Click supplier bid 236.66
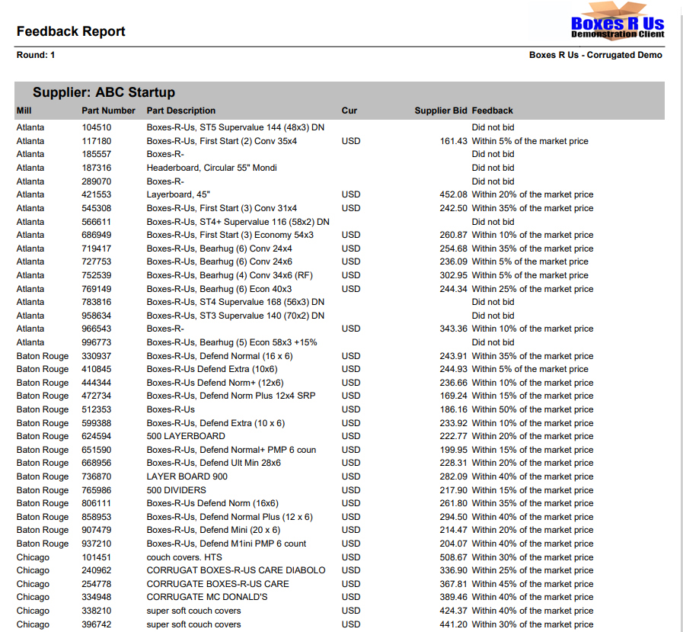Image resolution: width=683 pixels, height=632 pixels. 454,383
